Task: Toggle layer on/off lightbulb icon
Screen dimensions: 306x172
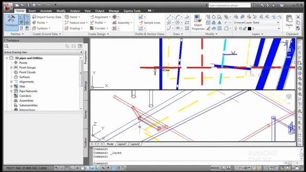Action: pyautogui.click(x=236, y=29)
